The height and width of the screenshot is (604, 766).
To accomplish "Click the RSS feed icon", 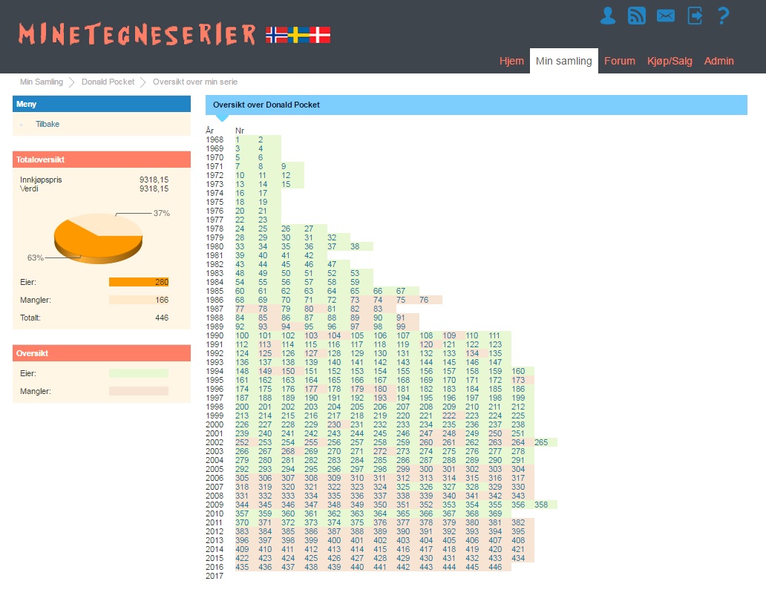I will tap(637, 16).
